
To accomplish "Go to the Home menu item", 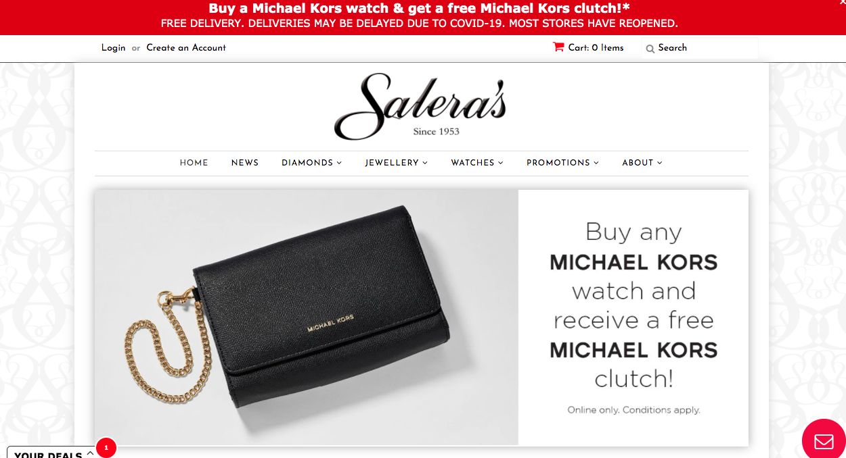I will [194, 163].
